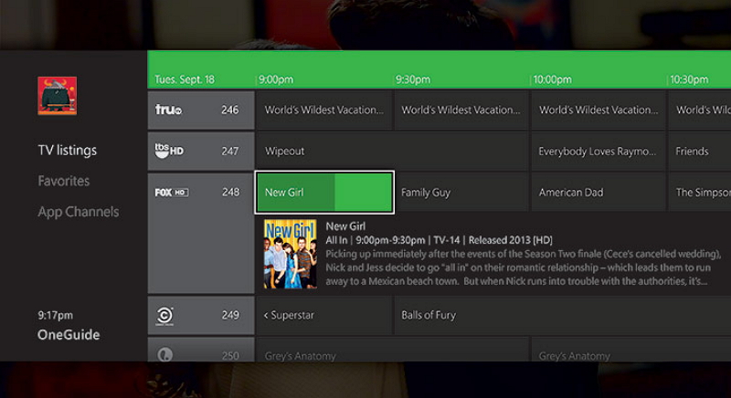731x398 pixels.
Task: Select World's Wildest program at 10:30pm
Action: 700,110
